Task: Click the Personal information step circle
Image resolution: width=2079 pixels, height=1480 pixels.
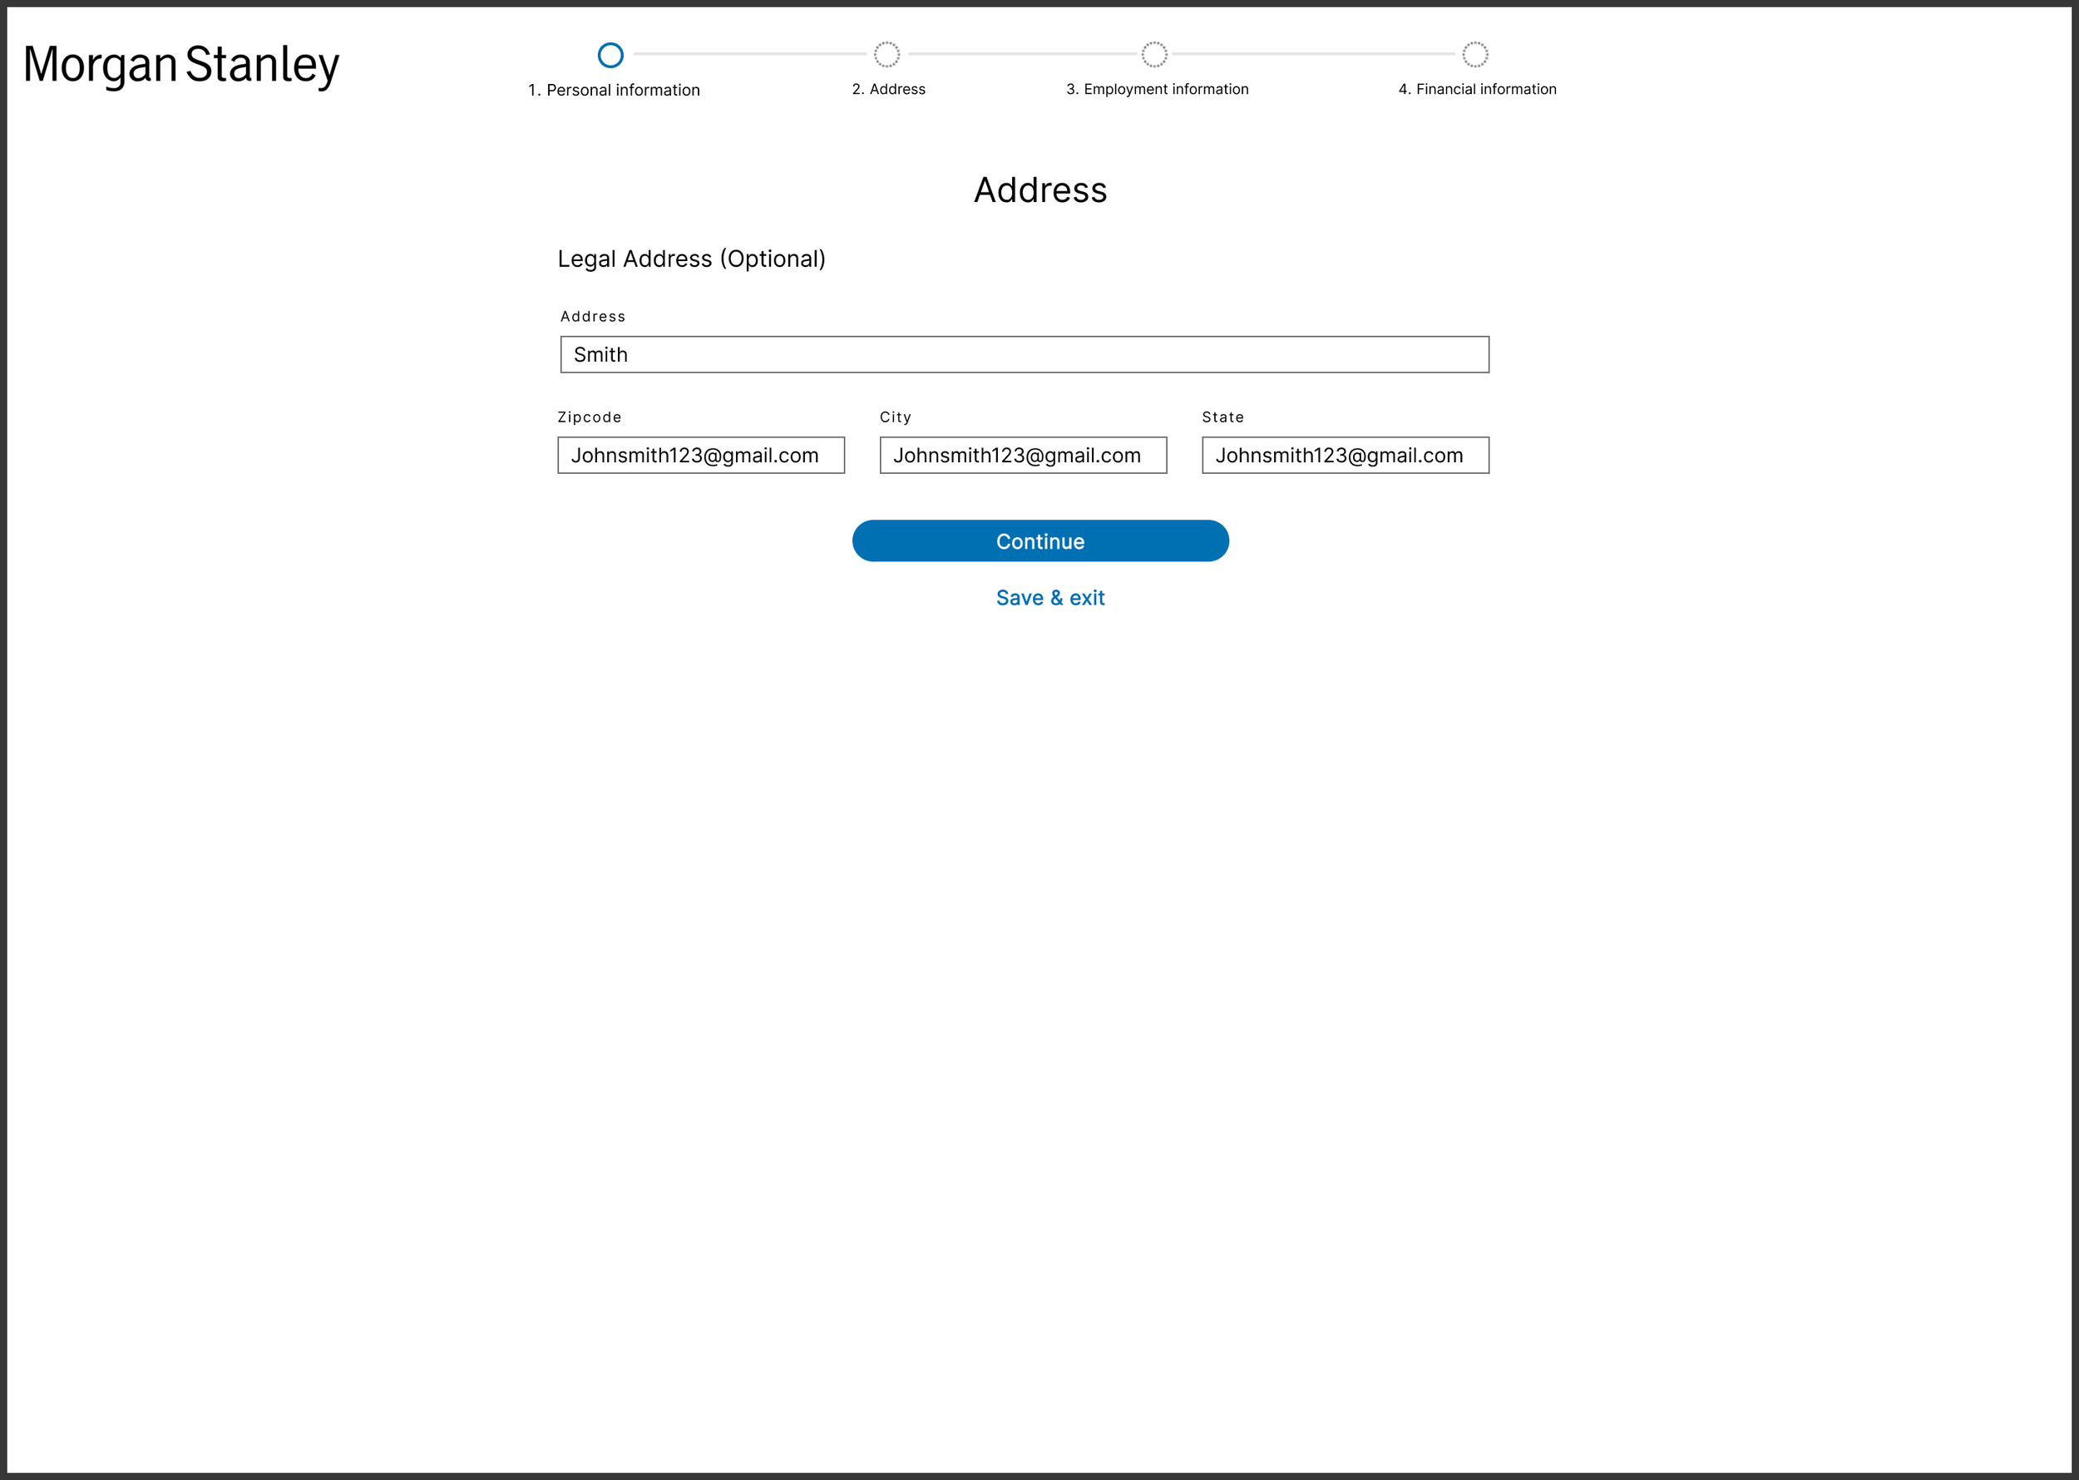Action: tap(610, 55)
